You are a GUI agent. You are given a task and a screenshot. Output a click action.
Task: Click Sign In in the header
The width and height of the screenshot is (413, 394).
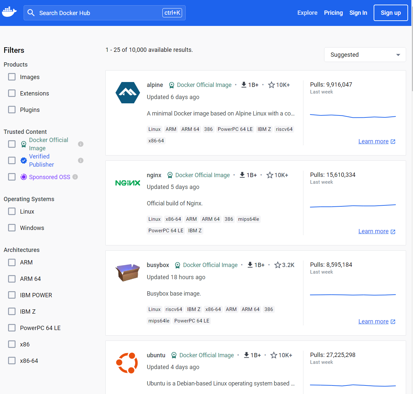(358, 13)
